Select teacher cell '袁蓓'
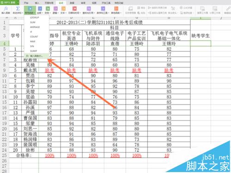The image size is (231, 173). point(115,44)
